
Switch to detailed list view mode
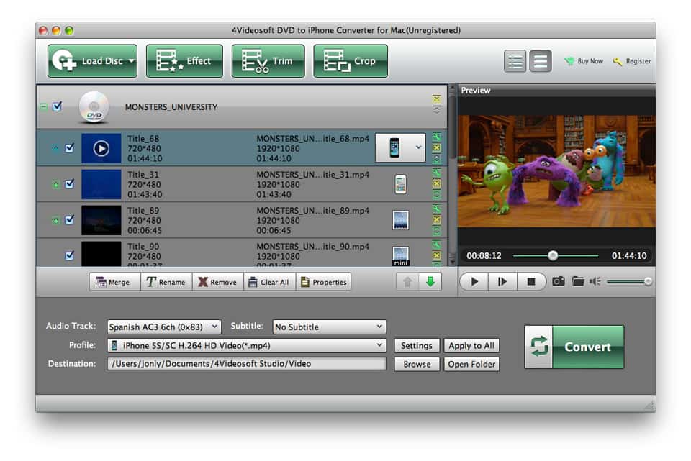point(515,60)
